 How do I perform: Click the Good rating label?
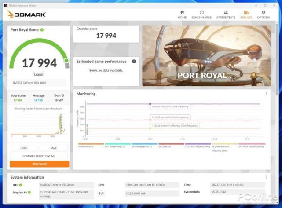[x=39, y=74]
